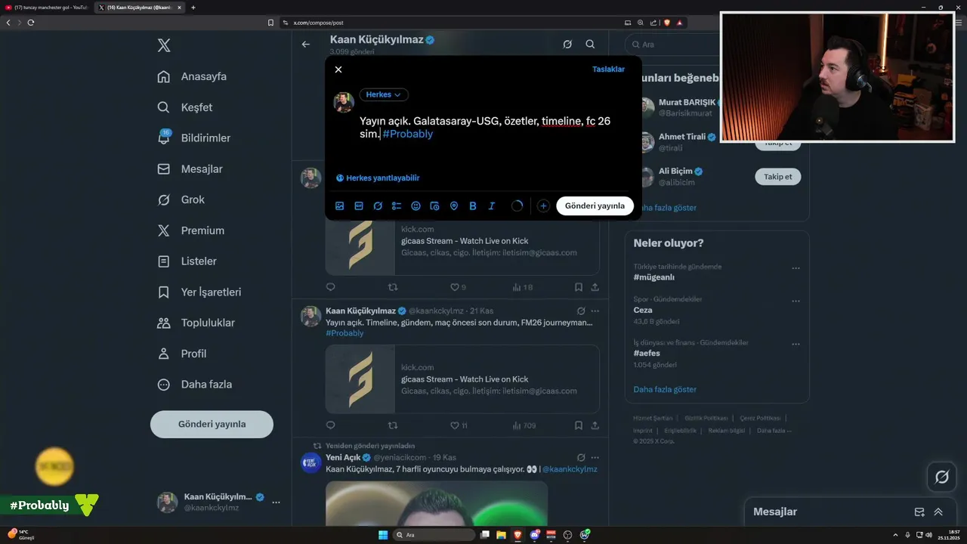Like the post with 11 likes
The width and height of the screenshot is (967, 544).
click(x=459, y=425)
